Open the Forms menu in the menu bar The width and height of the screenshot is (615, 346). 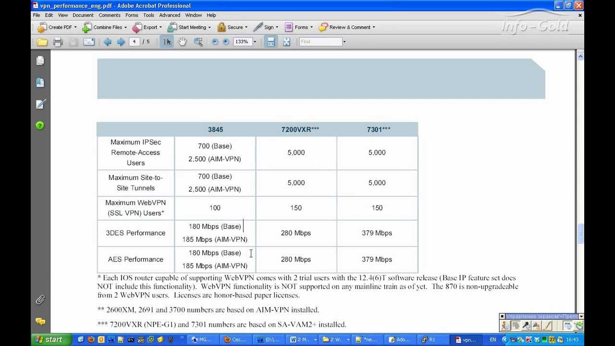[132, 15]
